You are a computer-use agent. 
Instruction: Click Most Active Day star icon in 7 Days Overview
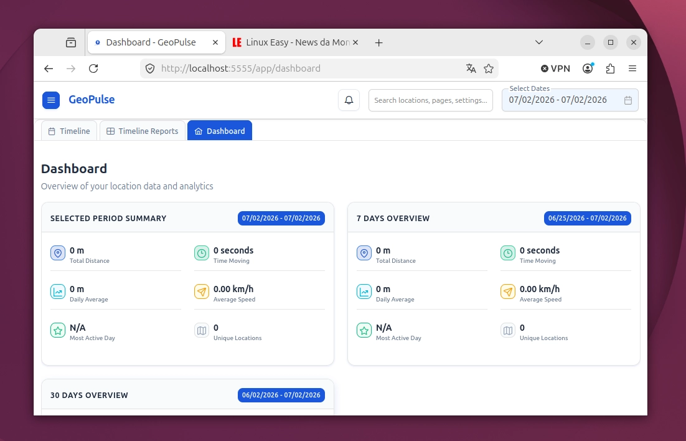point(364,330)
